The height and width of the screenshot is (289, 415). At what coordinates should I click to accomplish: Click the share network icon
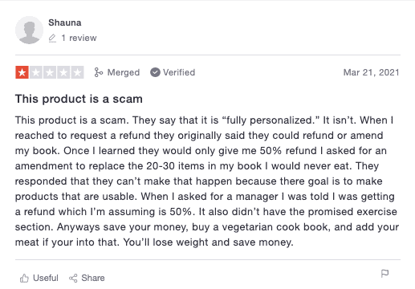click(x=73, y=278)
